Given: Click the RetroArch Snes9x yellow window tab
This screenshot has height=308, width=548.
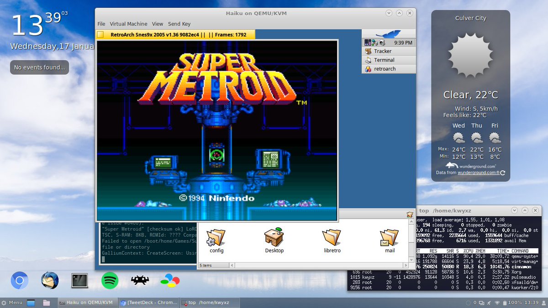Looking at the screenshot, I should click(x=175, y=35).
